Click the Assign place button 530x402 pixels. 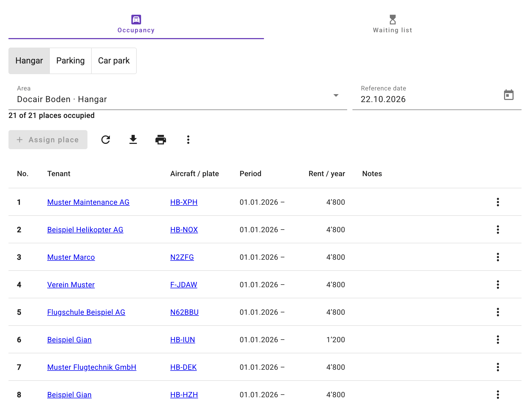click(x=48, y=140)
